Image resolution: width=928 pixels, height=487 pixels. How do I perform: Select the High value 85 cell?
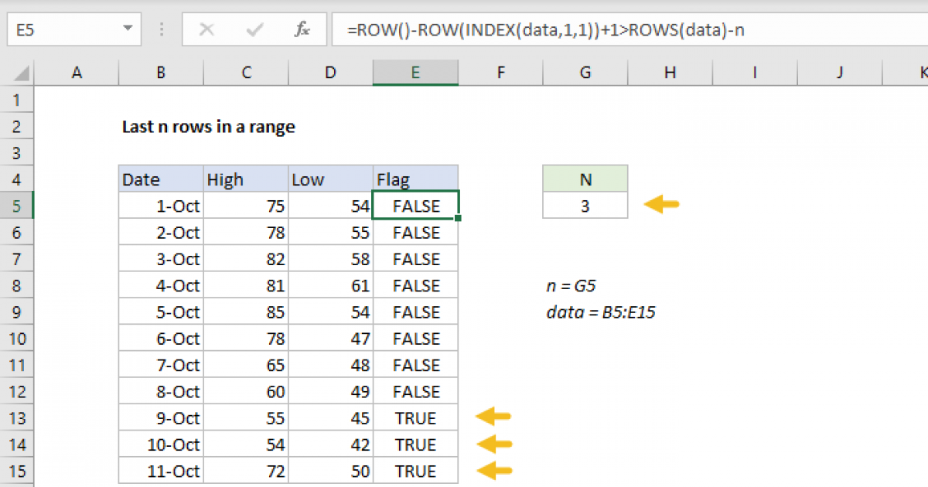[246, 312]
